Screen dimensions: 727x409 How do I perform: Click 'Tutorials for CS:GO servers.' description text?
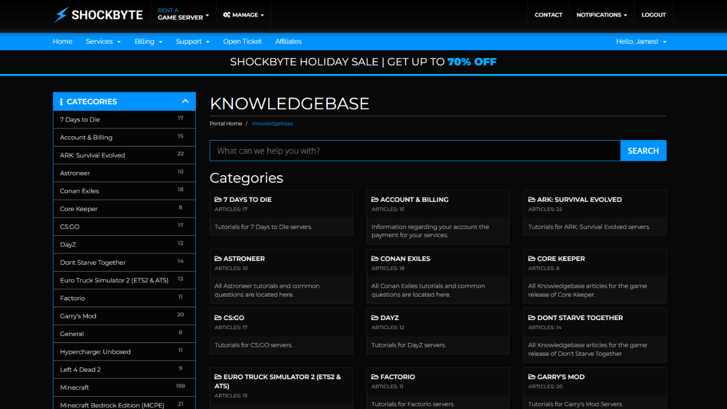click(253, 345)
